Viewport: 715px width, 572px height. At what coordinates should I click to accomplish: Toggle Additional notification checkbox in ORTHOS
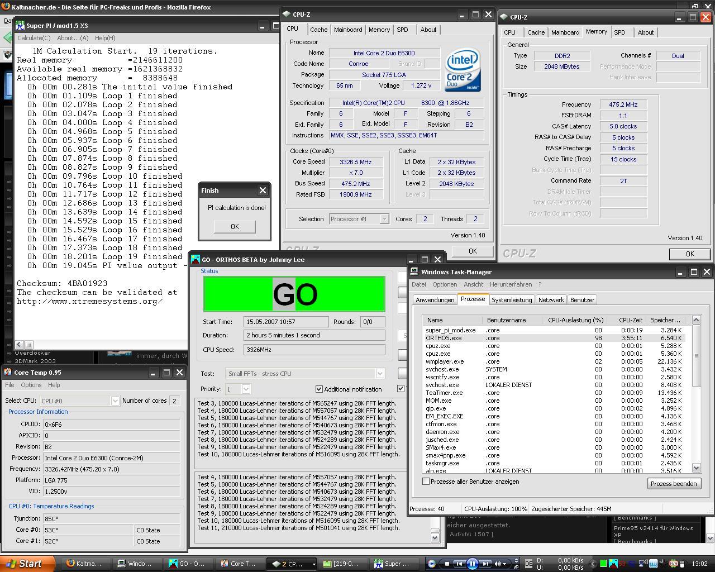(319, 389)
